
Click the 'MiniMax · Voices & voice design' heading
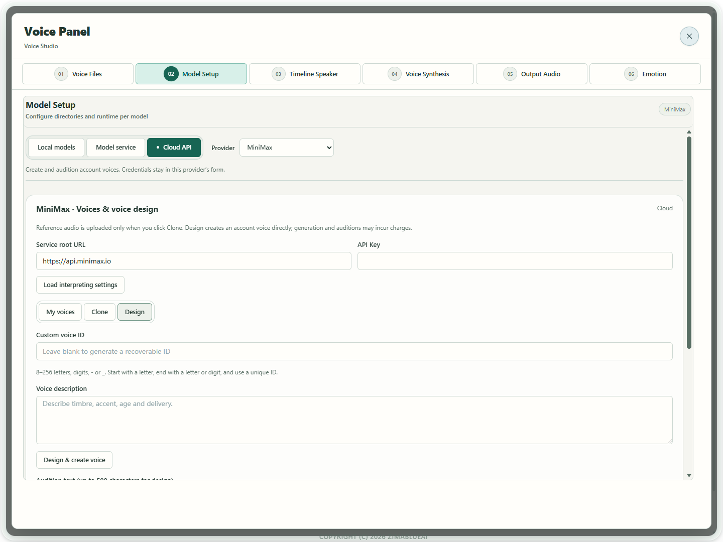pos(97,209)
